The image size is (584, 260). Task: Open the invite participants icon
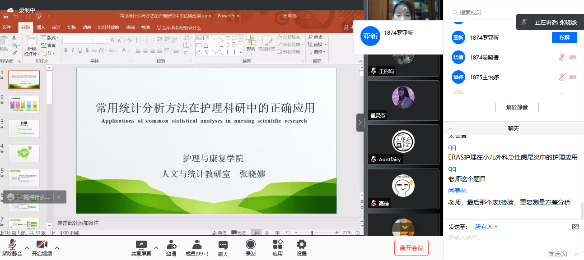(x=171, y=245)
